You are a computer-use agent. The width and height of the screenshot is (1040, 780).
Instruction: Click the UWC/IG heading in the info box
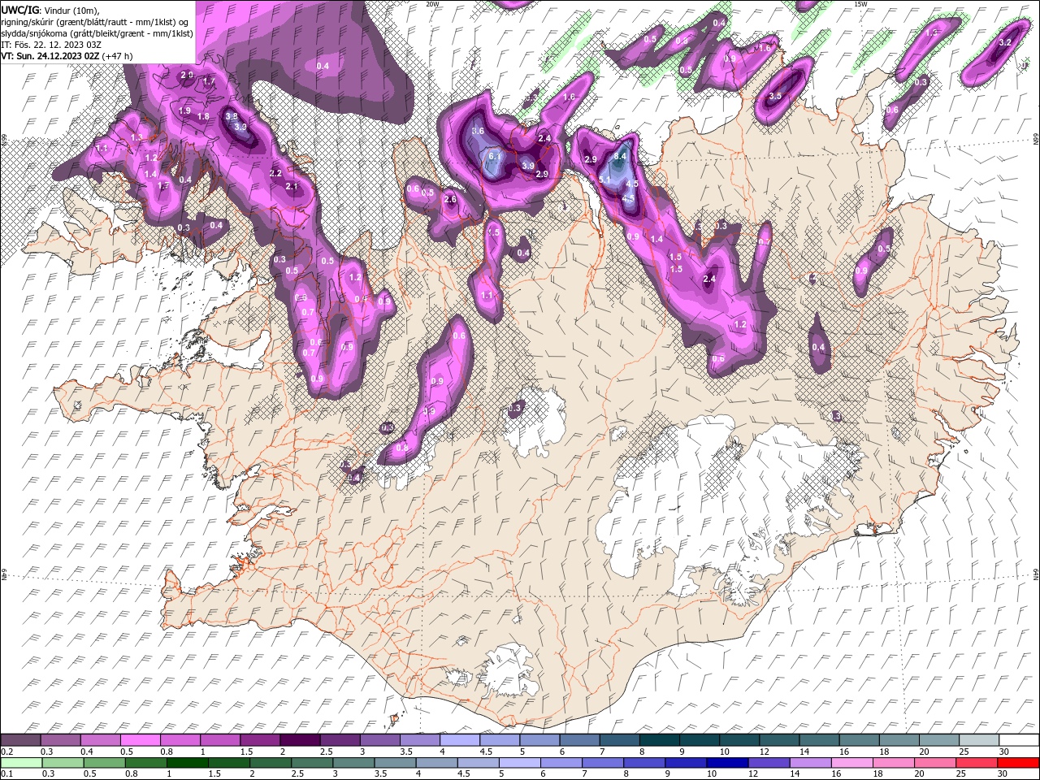pyautogui.click(x=19, y=9)
